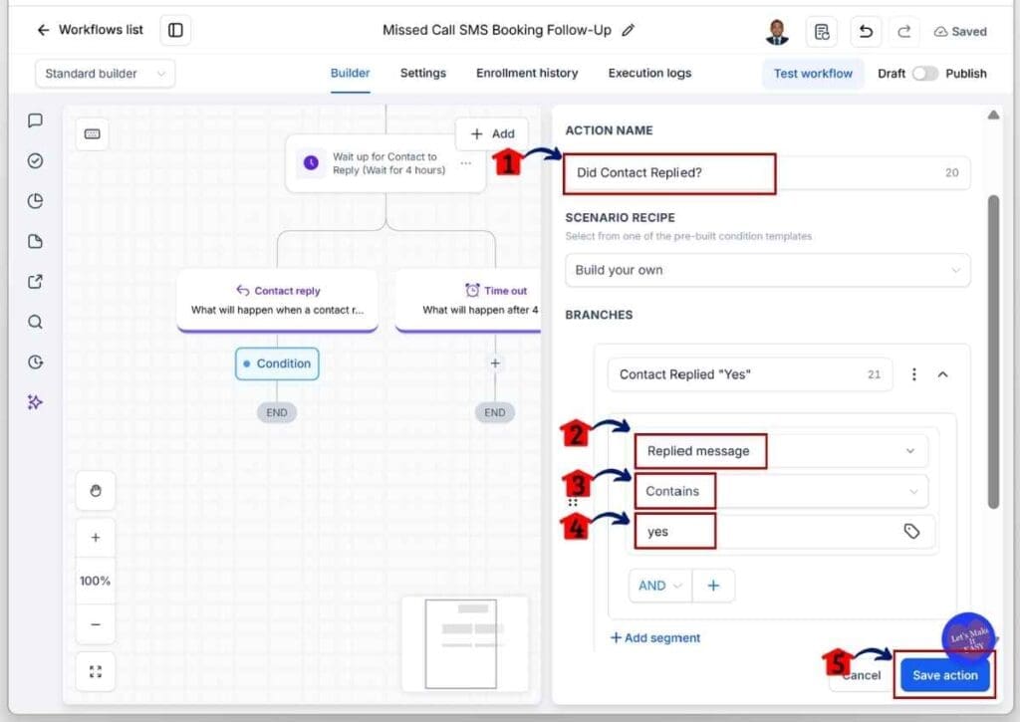Open comments icon in left sidebar

click(35, 120)
